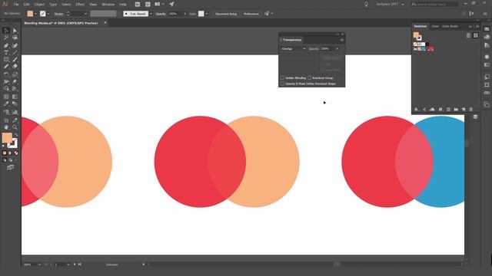
Task: Open the graphic Style dropdown
Action: (207, 14)
